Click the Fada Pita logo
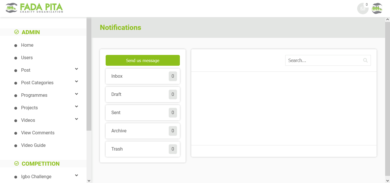The image size is (390, 183). click(x=34, y=8)
